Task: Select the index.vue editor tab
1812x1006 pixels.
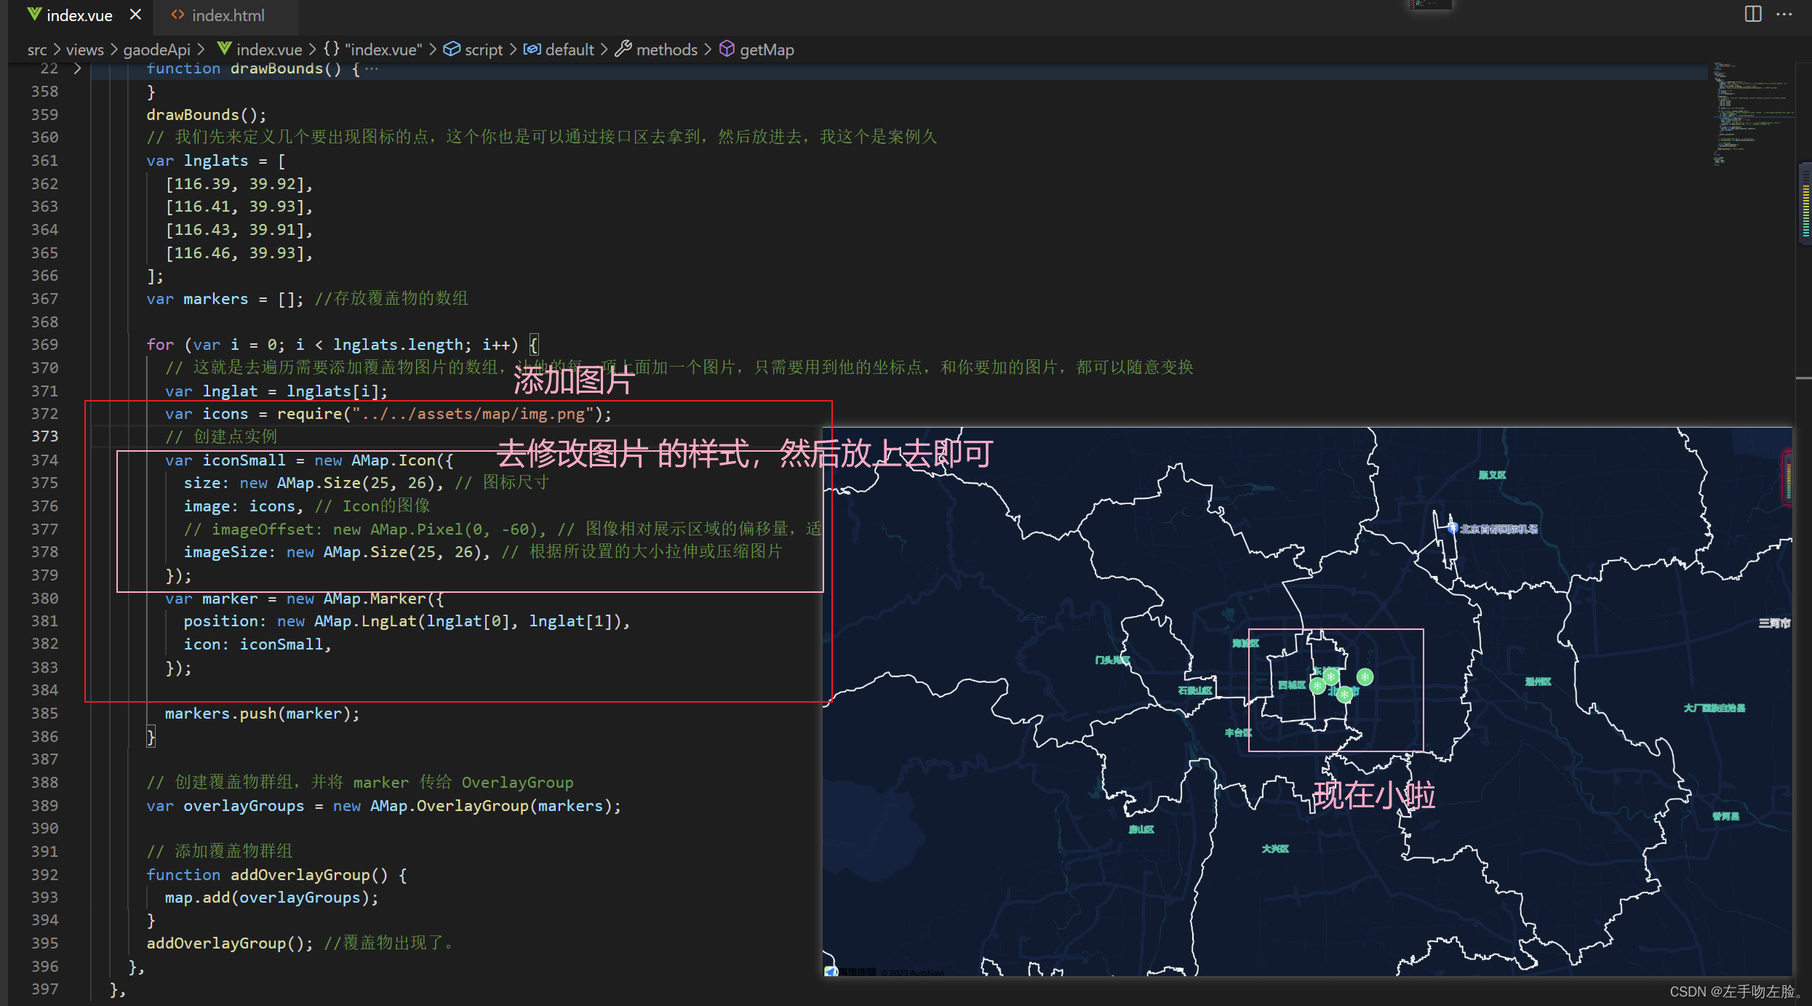Action: pyautogui.click(x=79, y=15)
